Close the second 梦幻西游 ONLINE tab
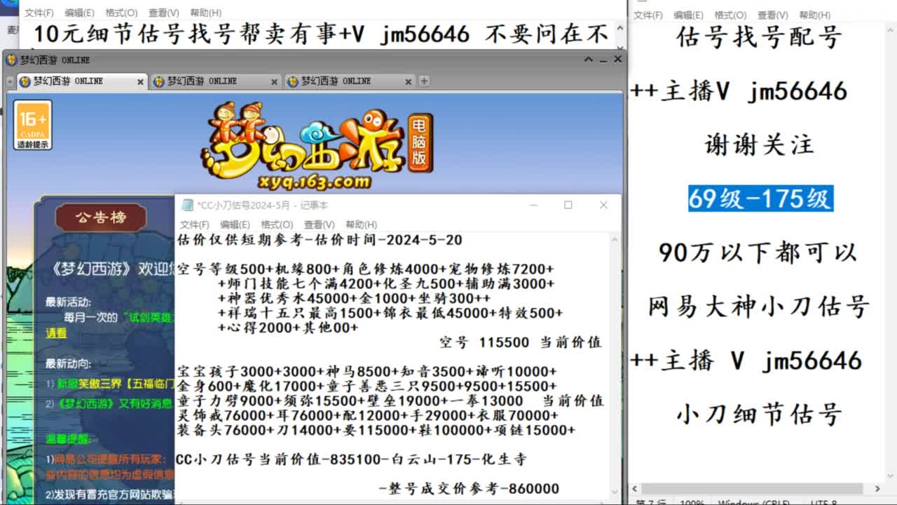 point(274,82)
